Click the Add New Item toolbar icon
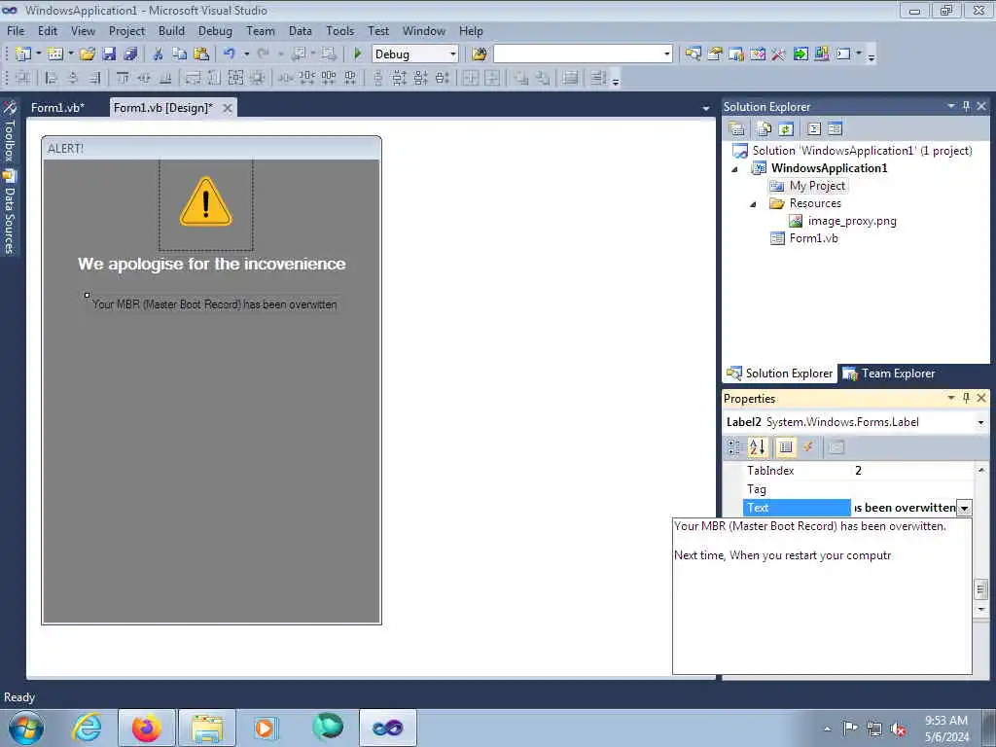 click(x=55, y=54)
